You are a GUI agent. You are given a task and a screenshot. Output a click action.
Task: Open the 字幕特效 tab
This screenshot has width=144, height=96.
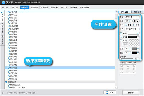pos(25,7)
